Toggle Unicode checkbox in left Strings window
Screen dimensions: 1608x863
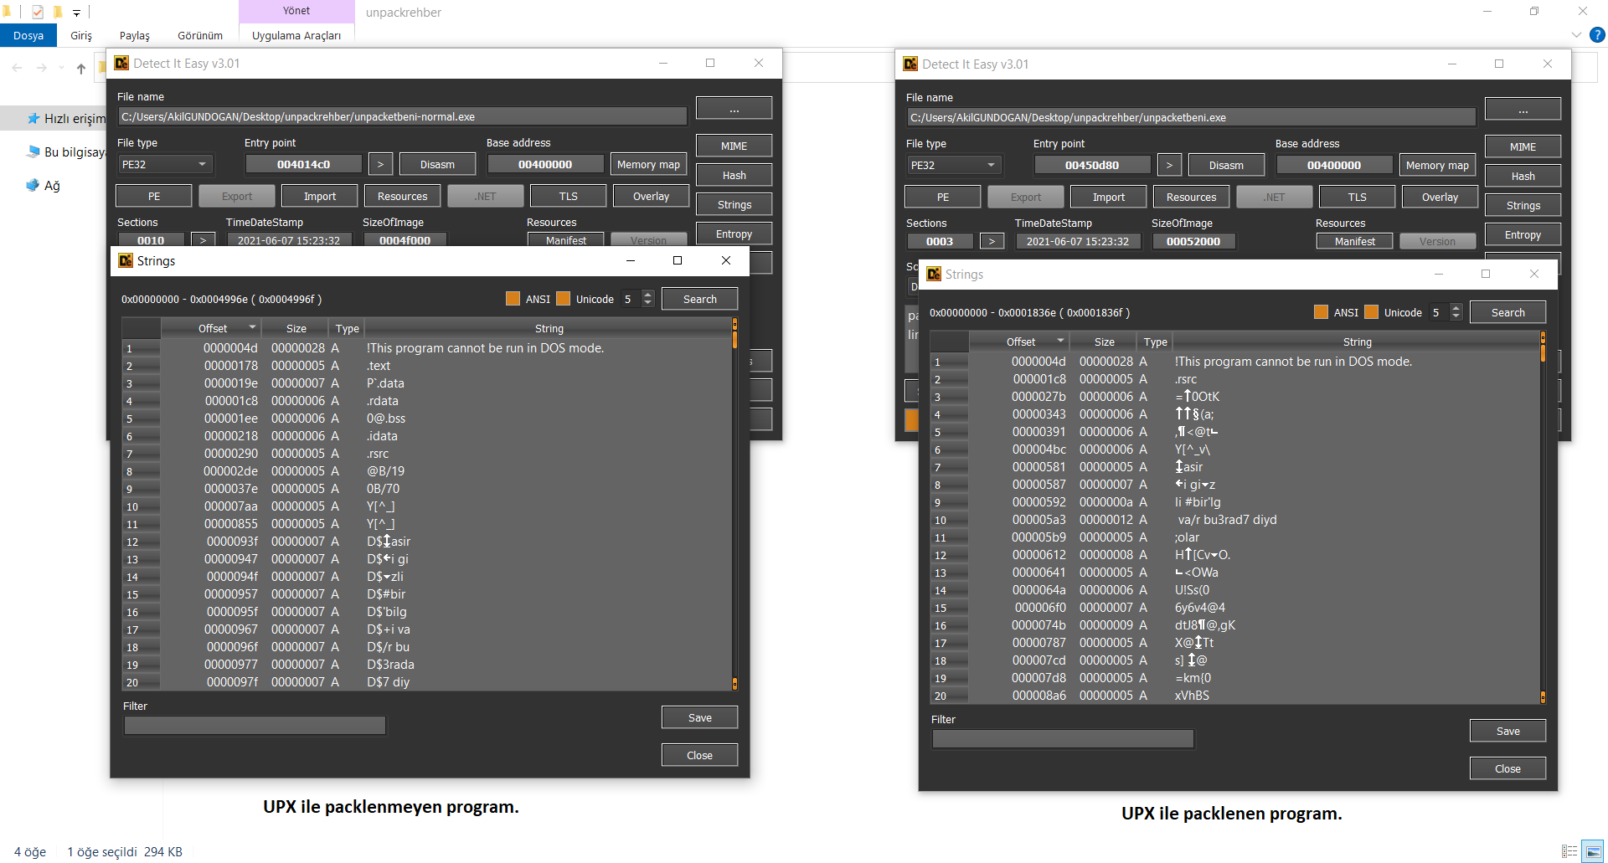[563, 299]
